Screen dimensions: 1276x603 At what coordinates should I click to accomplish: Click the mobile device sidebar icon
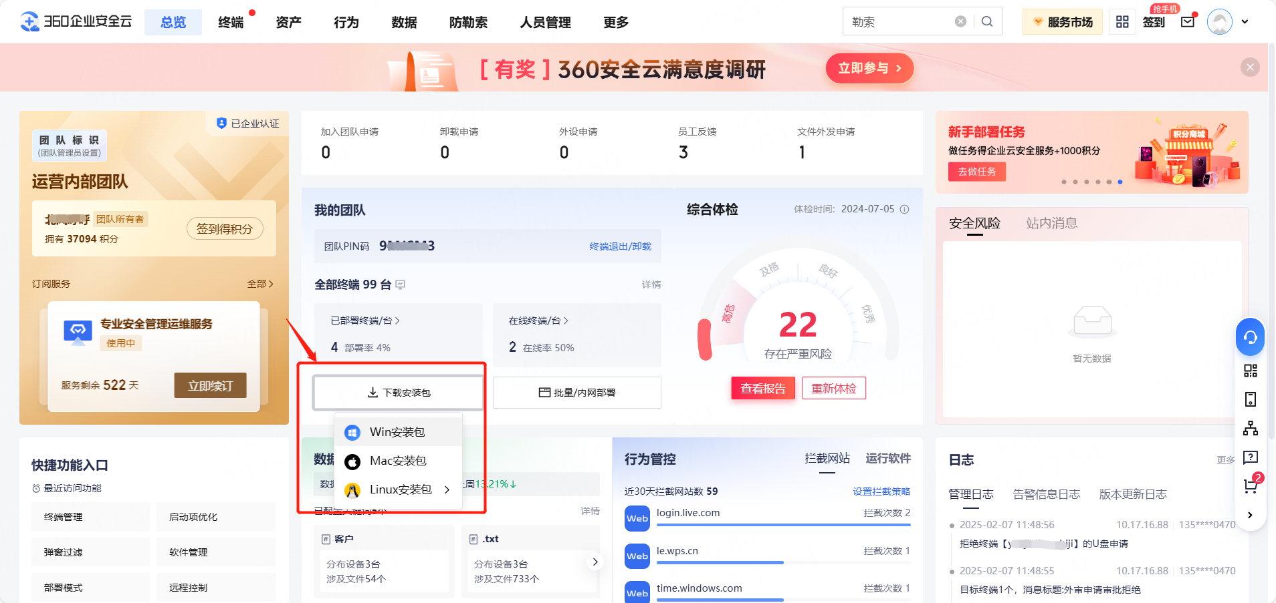click(x=1250, y=399)
